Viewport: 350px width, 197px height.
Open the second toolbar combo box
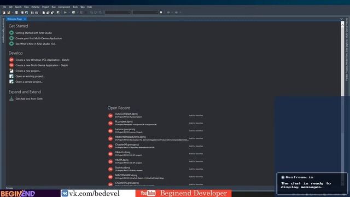[145, 13]
